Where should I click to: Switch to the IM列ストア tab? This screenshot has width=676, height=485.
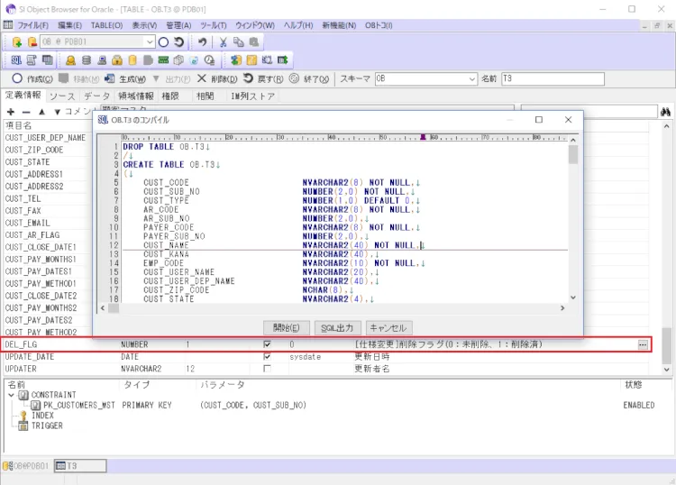tap(252, 96)
